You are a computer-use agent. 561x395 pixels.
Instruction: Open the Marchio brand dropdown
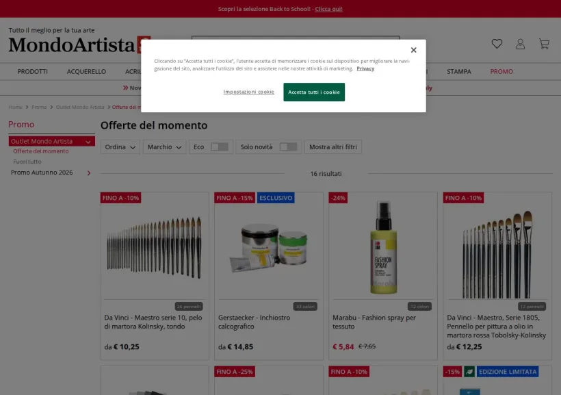(x=165, y=146)
